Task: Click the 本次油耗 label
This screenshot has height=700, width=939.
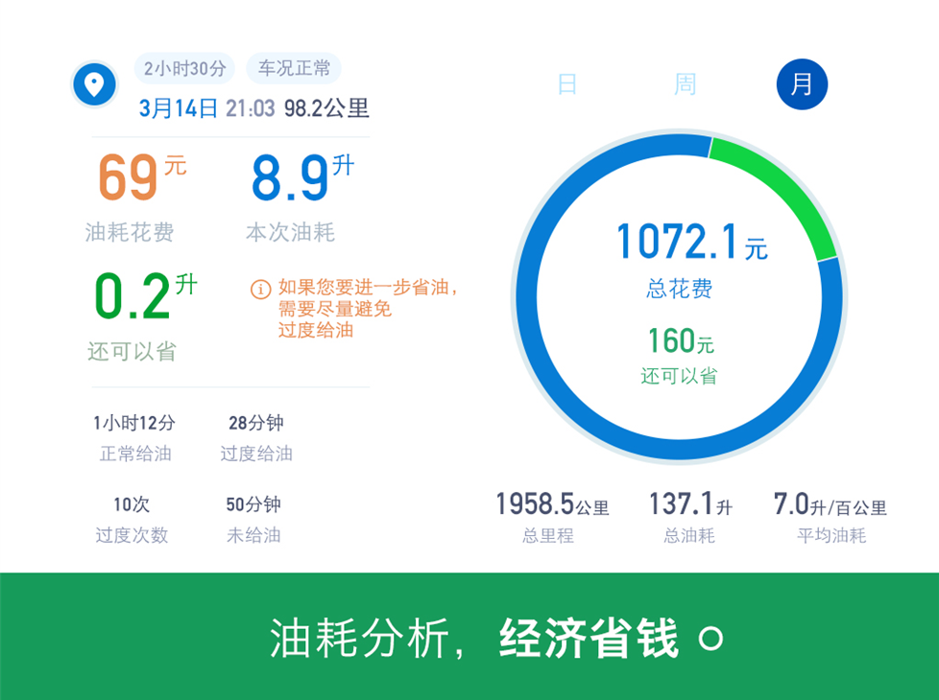Action: (291, 232)
